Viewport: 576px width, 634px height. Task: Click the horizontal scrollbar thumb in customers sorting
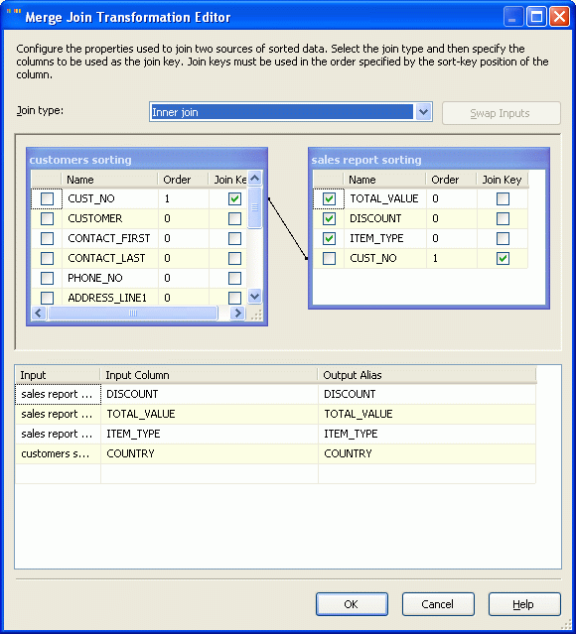click(132, 313)
